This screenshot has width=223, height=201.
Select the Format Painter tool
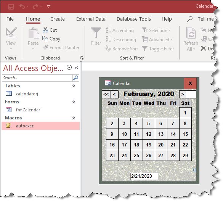61,48
